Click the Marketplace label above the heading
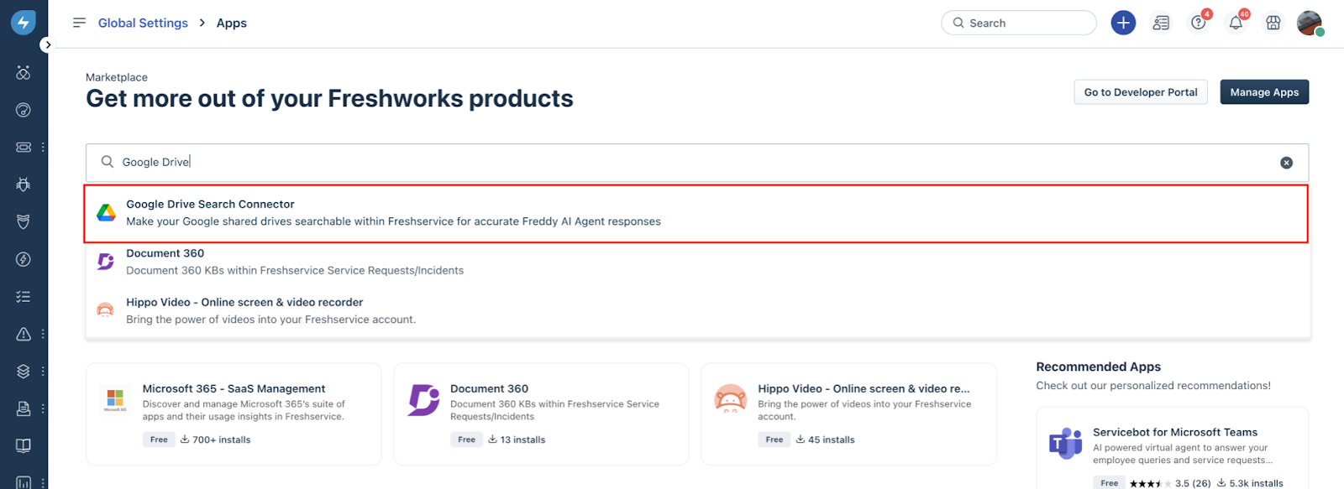Viewport: 1344px width, 489px height. tap(117, 77)
